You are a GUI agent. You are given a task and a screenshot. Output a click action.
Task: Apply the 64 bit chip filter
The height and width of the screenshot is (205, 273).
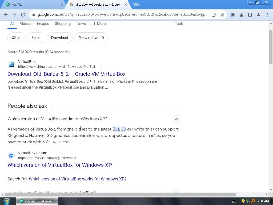(x=36, y=38)
